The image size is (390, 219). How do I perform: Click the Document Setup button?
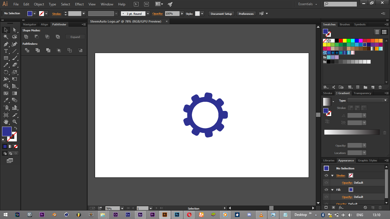pos(221,14)
